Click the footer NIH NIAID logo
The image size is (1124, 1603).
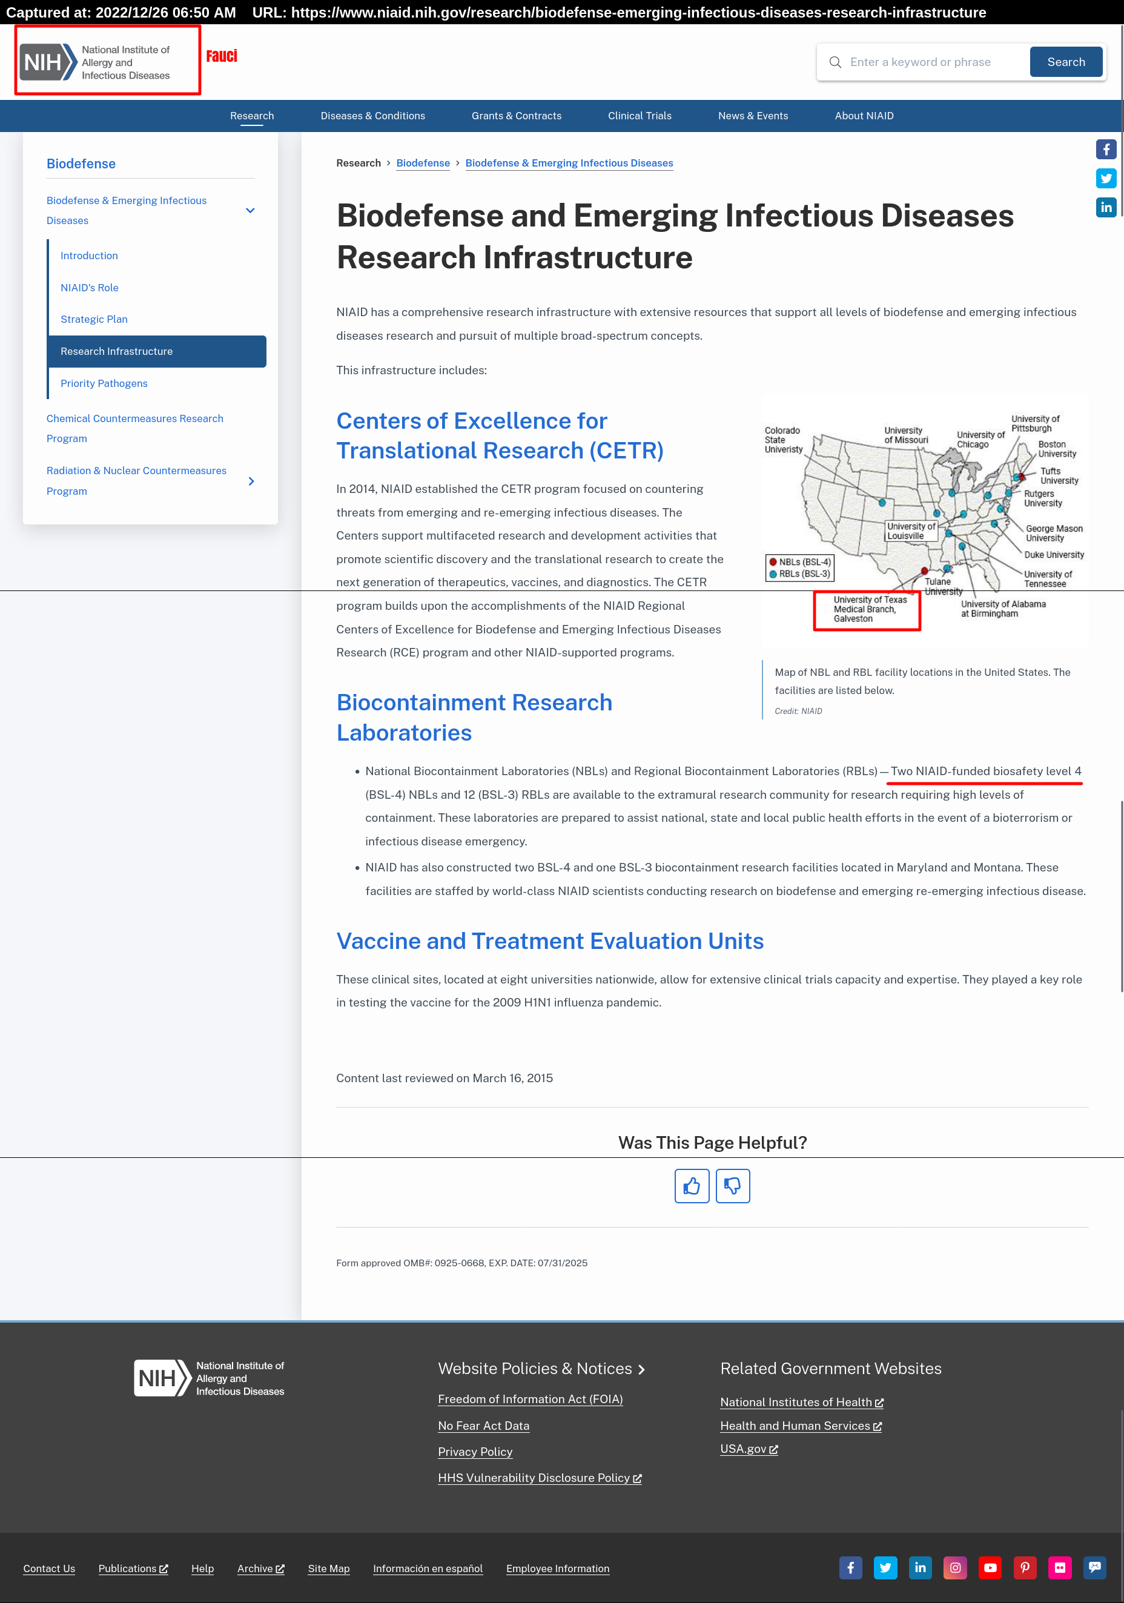(x=209, y=1378)
